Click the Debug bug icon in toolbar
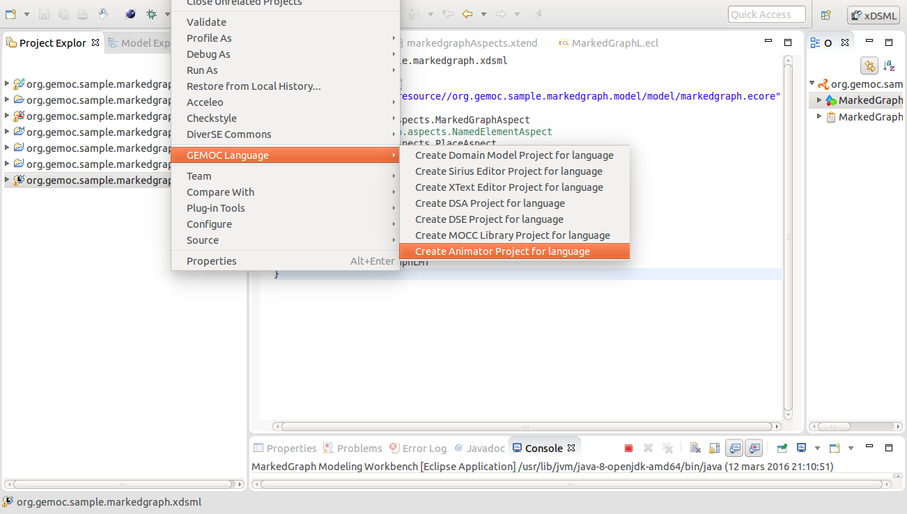The height and width of the screenshot is (514, 907). [x=151, y=14]
